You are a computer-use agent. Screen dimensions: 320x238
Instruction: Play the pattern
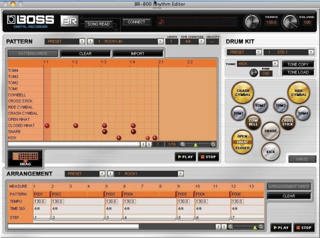click(185, 157)
